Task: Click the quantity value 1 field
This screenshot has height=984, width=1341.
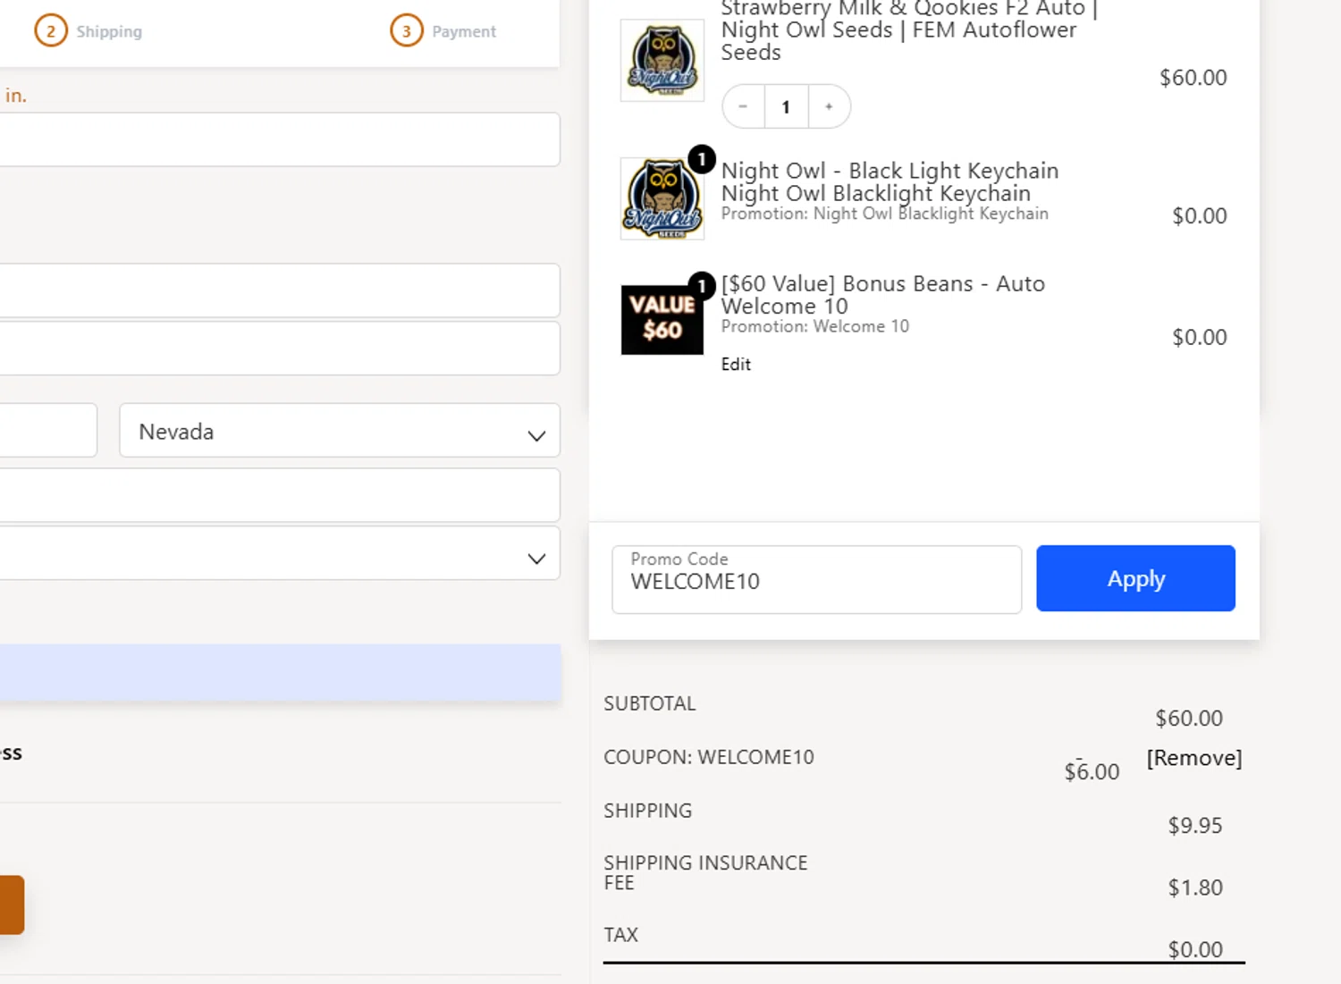Action: pos(786,106)
